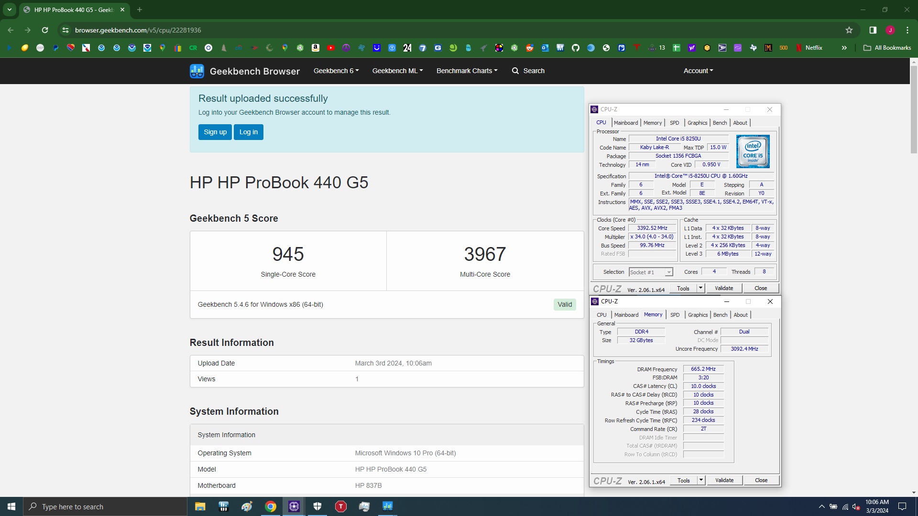Open the Amazon bookmark icon
918x516 pixels.
pos(316,48)
